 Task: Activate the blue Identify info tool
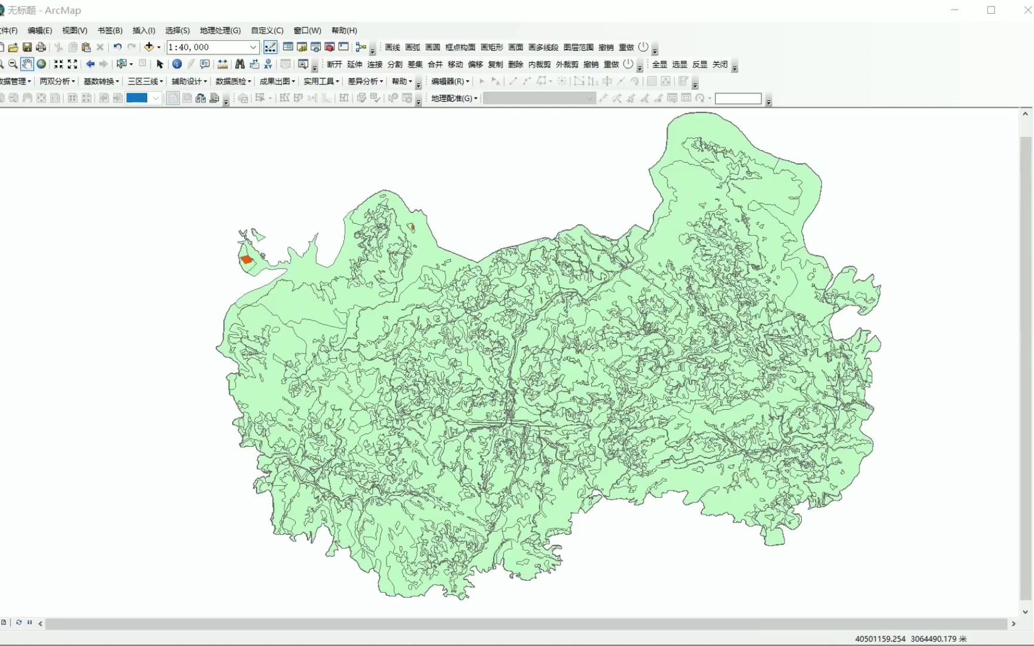(177, 64)
